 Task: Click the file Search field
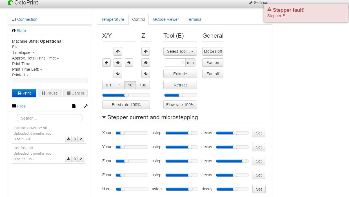click(50, 118)
